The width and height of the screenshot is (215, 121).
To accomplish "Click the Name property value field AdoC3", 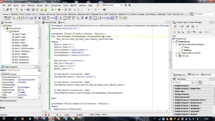I will pos(28,97).
